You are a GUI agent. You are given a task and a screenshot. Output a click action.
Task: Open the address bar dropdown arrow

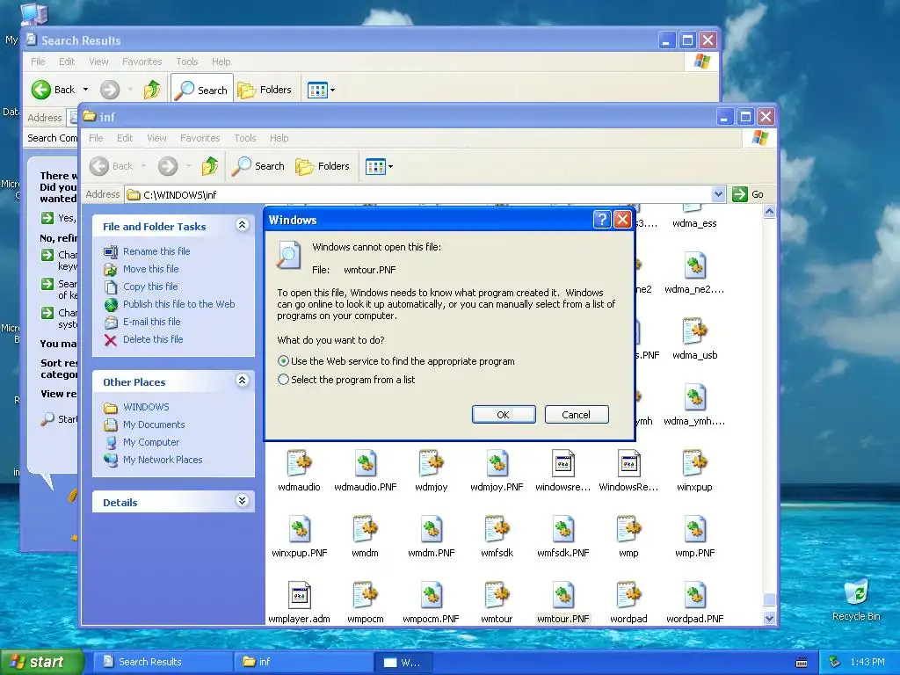click(x=718, y=194)
